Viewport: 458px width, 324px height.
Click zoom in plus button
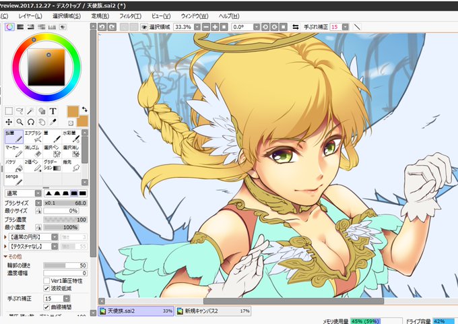pyautogui.click(x=215, y=27)
